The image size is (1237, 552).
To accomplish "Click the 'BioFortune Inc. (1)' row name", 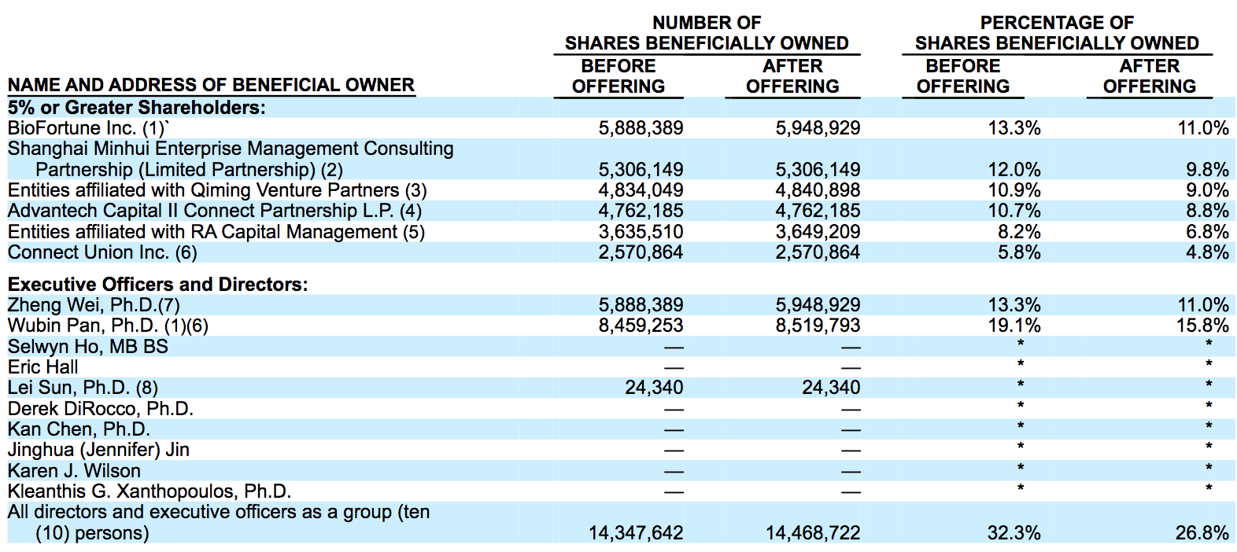I will [89, 128].
